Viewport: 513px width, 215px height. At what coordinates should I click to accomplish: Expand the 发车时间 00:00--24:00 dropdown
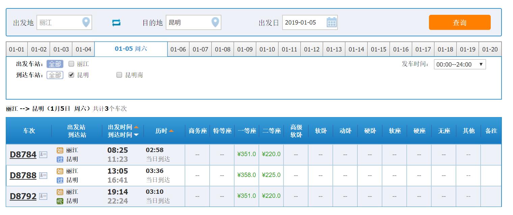click(x=460, y=64)
